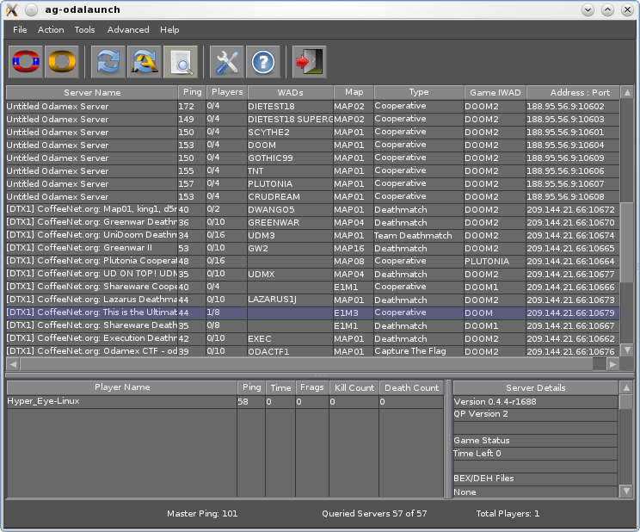Click the question mark help icon
The image size is (640, 532).
[x=263, y=62]
